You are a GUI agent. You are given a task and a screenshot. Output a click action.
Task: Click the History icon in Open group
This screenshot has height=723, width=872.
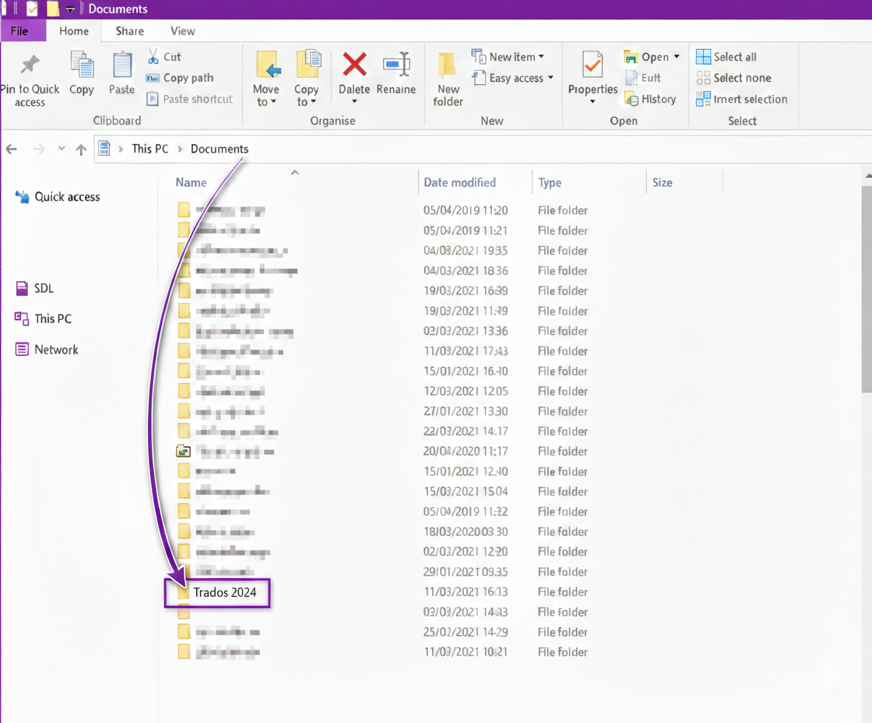pos(631,100)
